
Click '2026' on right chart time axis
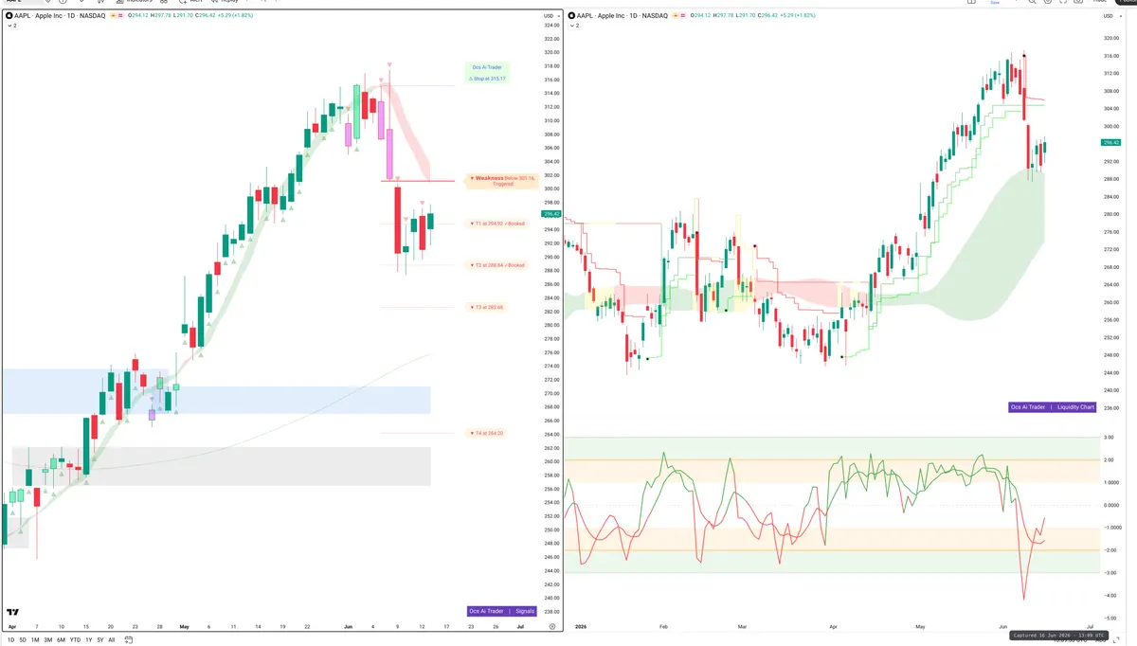click(583, 627)
